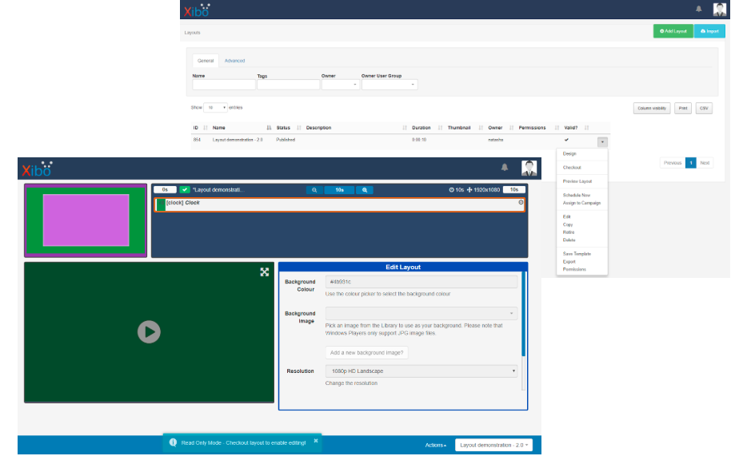This screenshot has width=731, height=456.
Task: Dismiss the Read Only Mode notice
Action: 316,441
